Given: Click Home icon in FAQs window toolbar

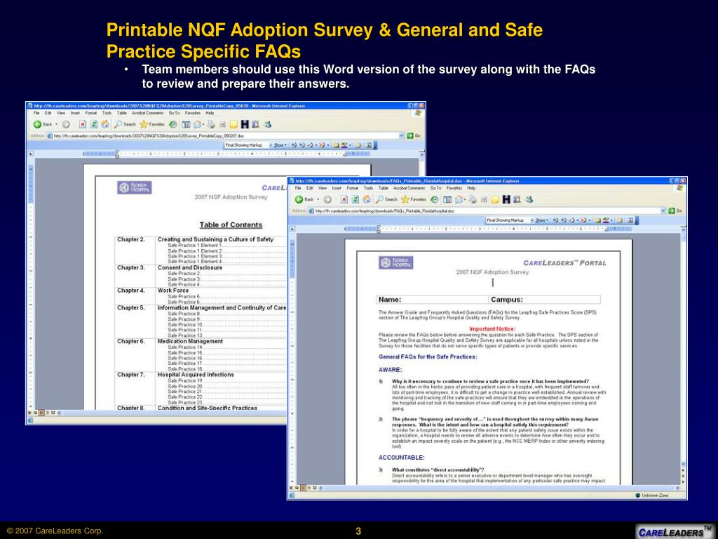Looking at the screenshot, I should click(x=366, y=199).
